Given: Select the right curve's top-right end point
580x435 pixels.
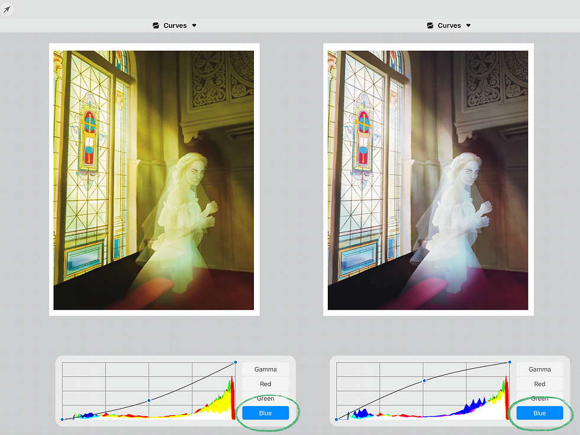Looking at the screenshot, I should [x=510, y=362].
